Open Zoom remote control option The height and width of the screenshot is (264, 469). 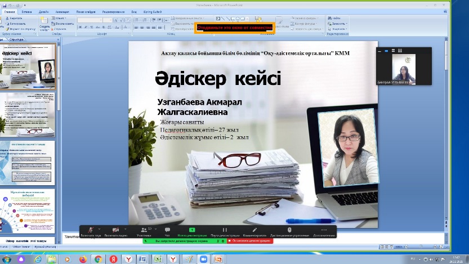point(289,230)
